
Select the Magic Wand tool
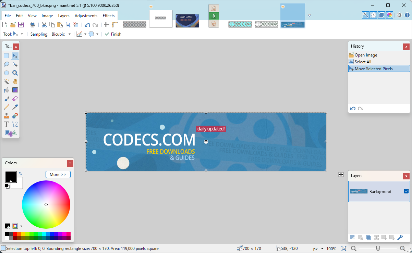click(7, 81)
